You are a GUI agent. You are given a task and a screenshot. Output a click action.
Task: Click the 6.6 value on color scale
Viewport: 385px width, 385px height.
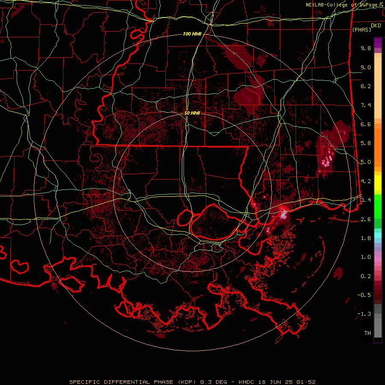coord(366,124)
